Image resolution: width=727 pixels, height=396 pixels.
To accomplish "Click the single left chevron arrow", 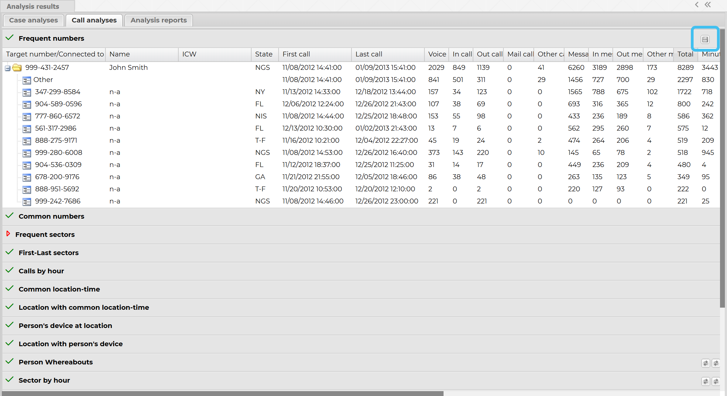I will pyautogui.click(x=697, y=5).
